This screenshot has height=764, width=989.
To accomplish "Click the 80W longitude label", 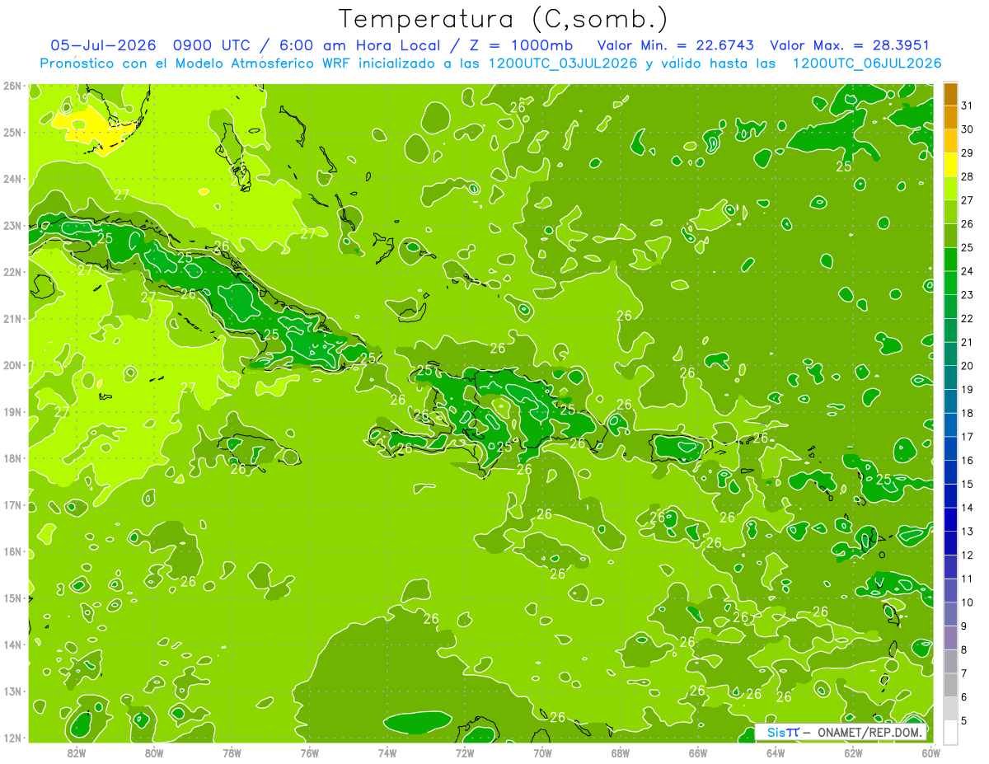I will coord(154,752).
